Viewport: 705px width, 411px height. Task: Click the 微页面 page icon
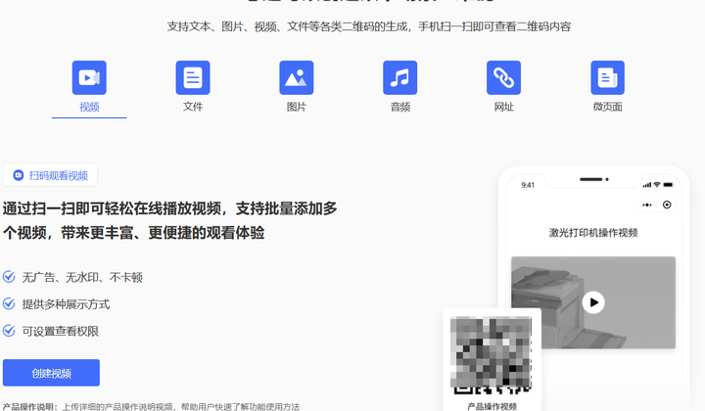[607, 77]
